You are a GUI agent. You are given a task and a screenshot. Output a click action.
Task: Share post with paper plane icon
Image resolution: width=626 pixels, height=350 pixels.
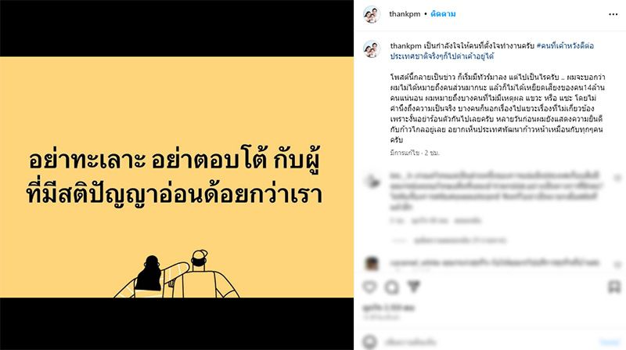pos(414,287)
